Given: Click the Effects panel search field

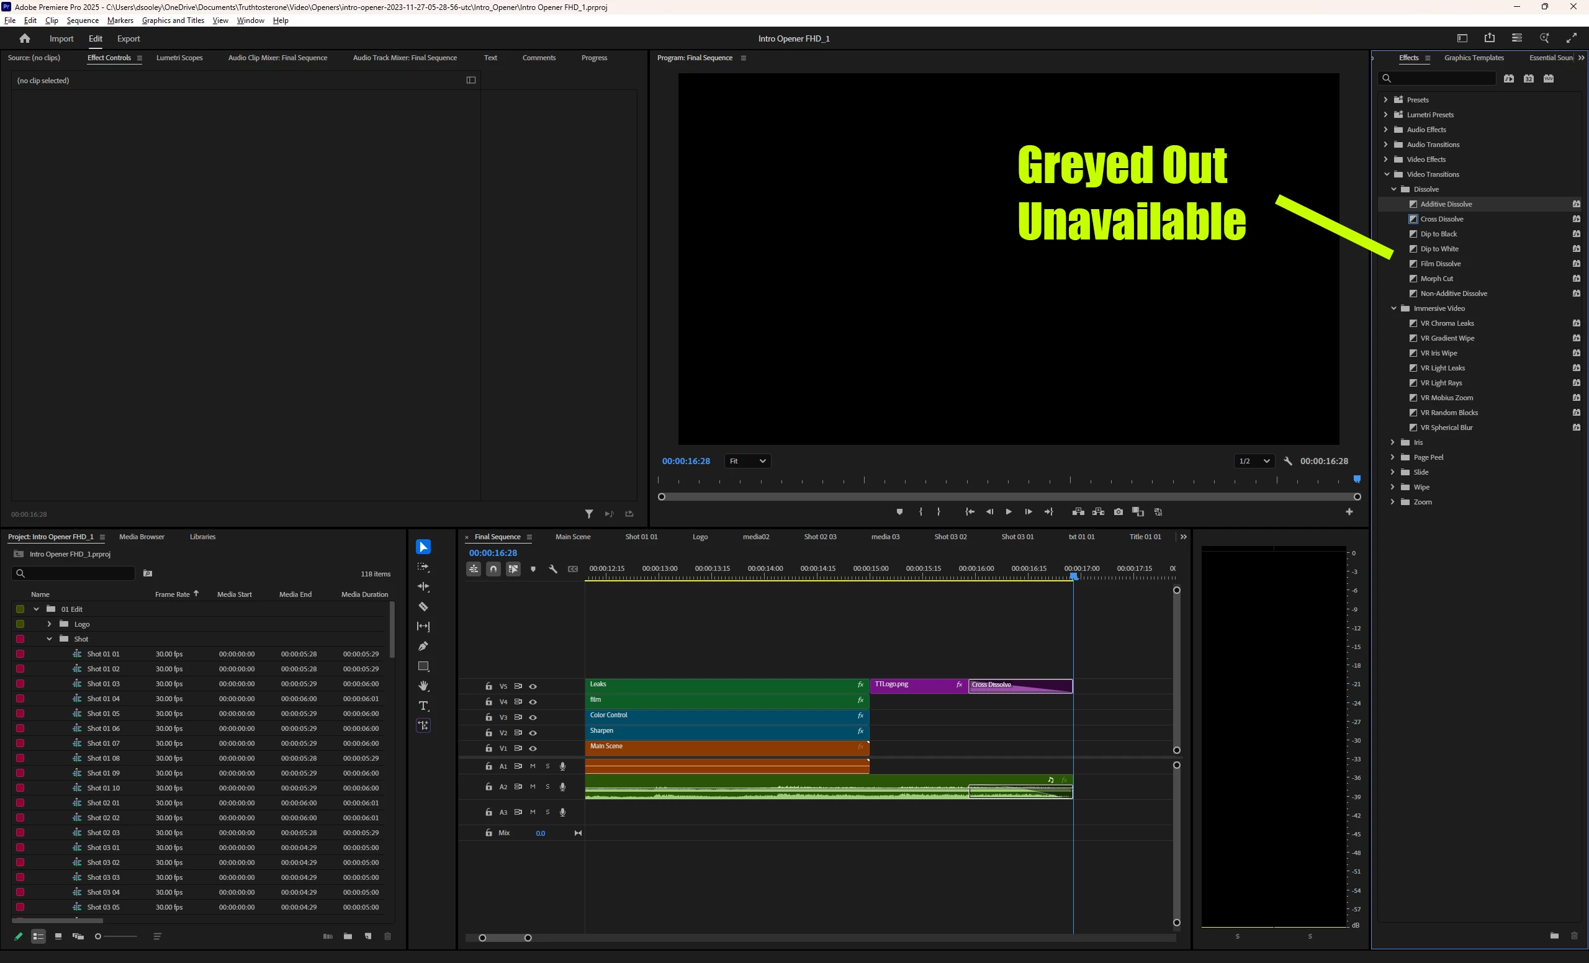Looking at the screenshot, I should (1436, 79).
